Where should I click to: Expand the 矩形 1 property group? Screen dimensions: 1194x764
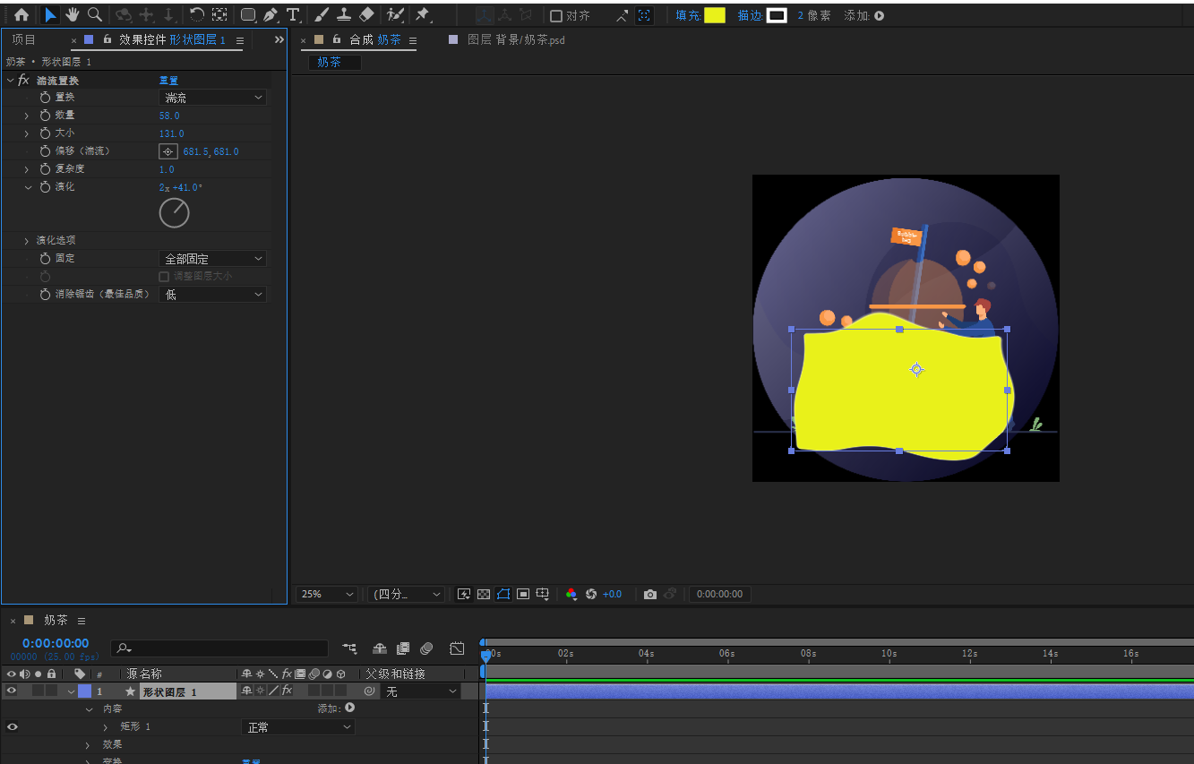point(106,726)
